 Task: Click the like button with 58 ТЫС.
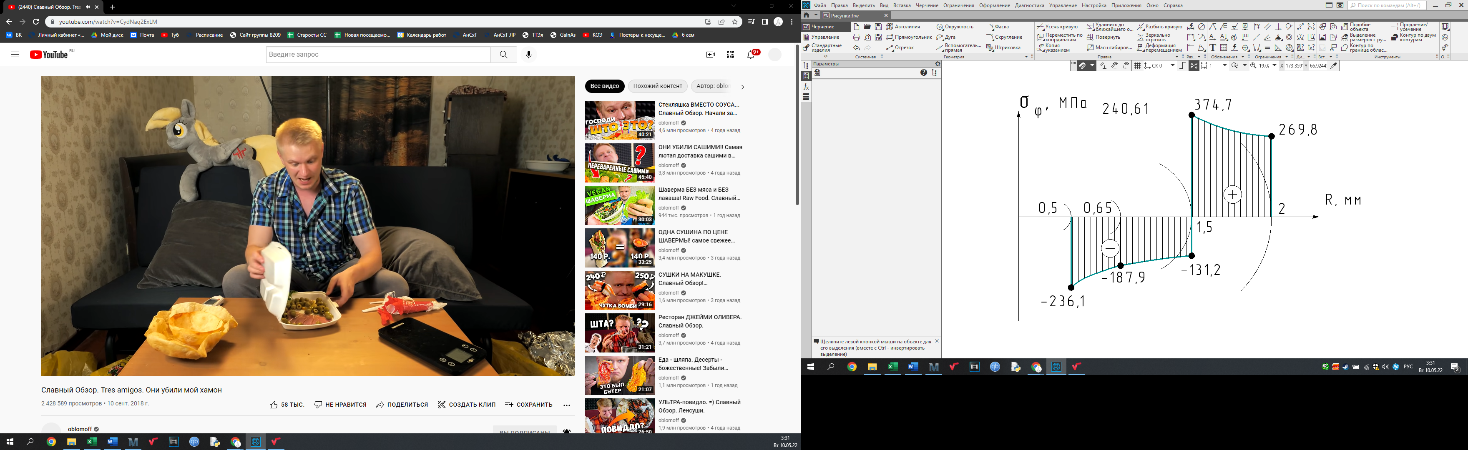[x=287, y=405]
